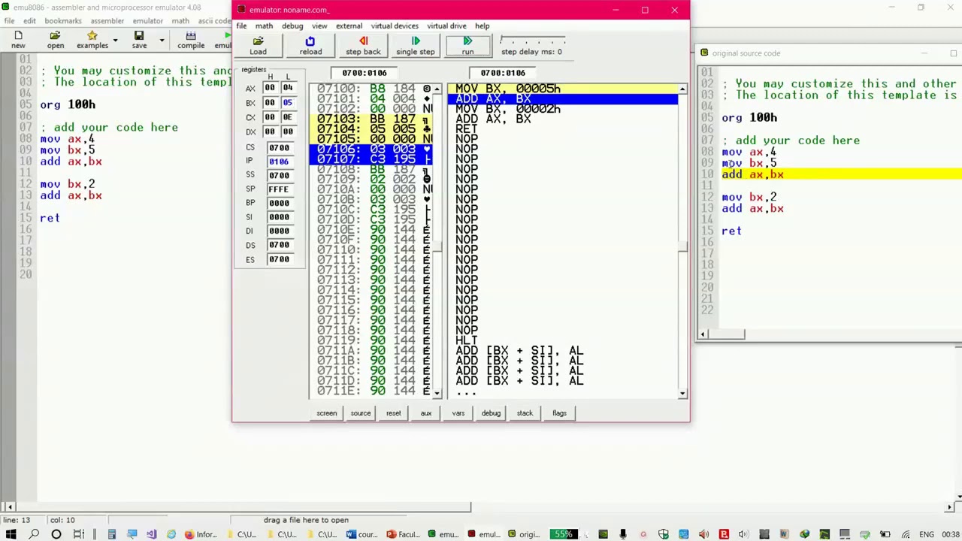Open the stack view button
The image size is (962, 541).
pos(525,413)
